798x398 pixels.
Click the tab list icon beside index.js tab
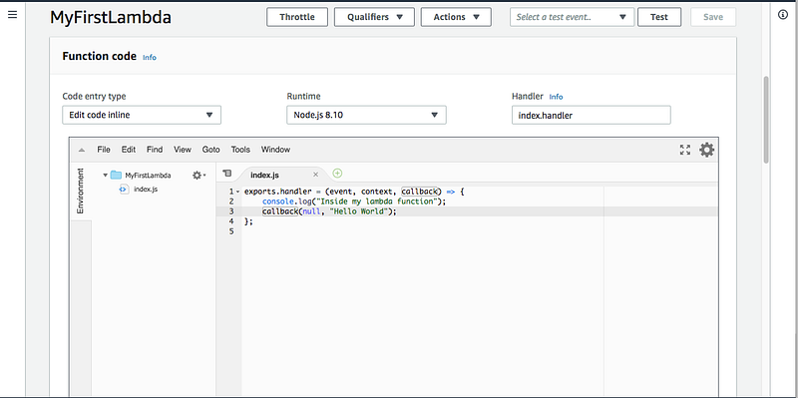point(227,174)
